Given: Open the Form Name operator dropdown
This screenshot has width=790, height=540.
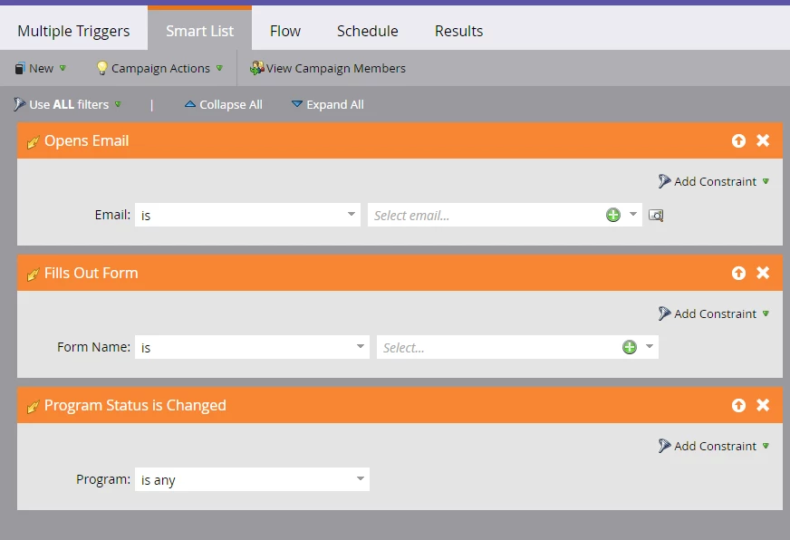Looking at the screenshot, I should (252, 347).
